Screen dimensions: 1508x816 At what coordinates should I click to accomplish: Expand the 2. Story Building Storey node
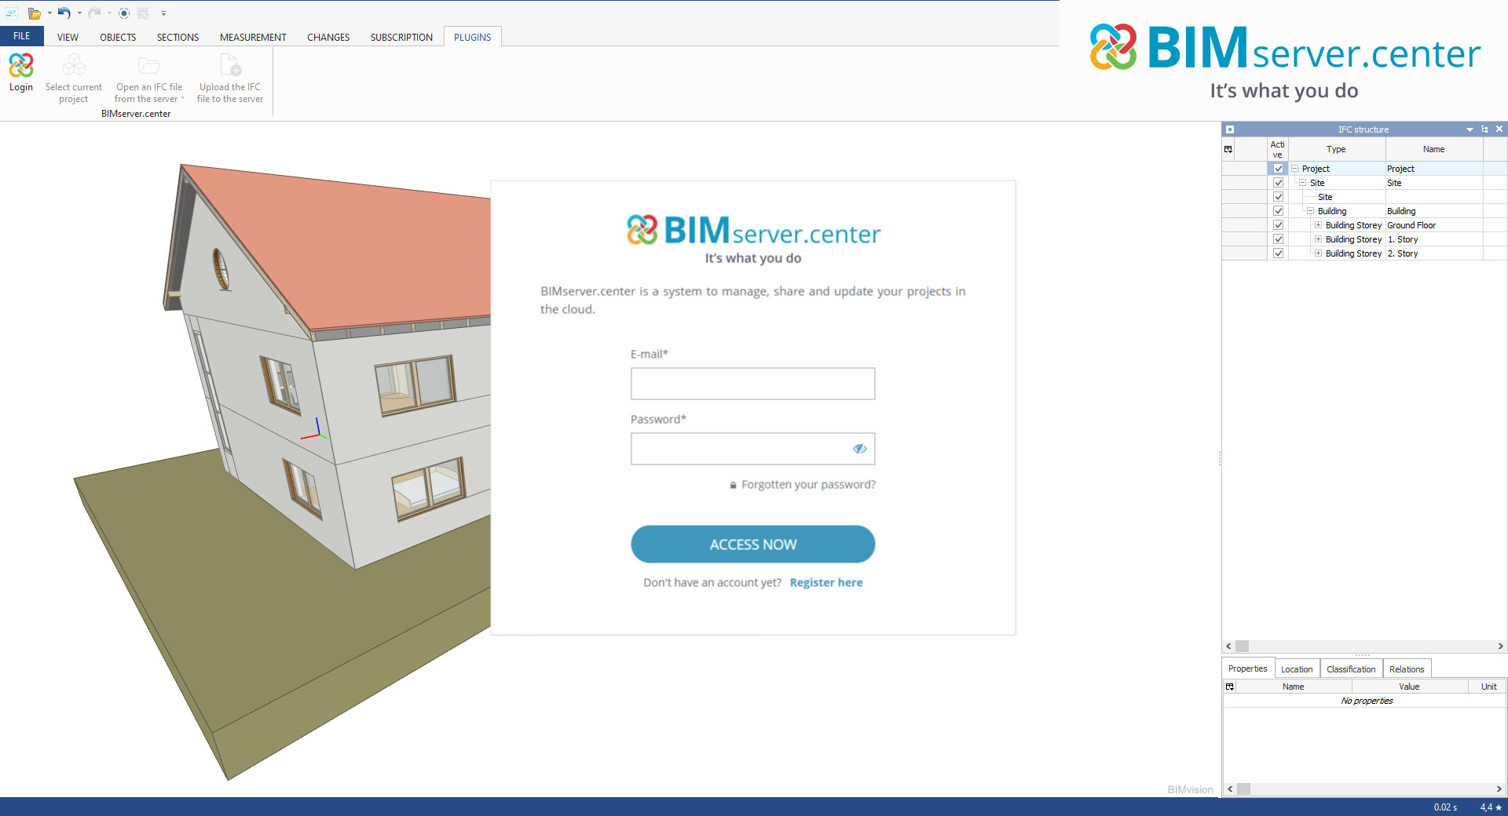pyautogui.click(x=1319, y=253)
